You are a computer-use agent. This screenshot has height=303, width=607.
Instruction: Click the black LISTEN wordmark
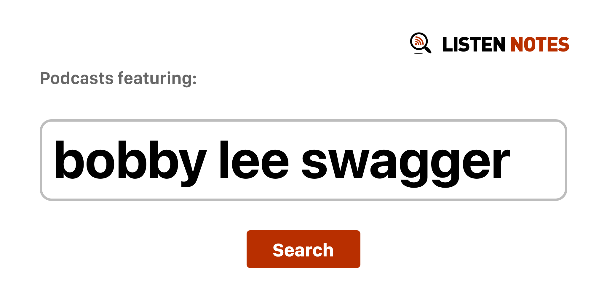473,45
